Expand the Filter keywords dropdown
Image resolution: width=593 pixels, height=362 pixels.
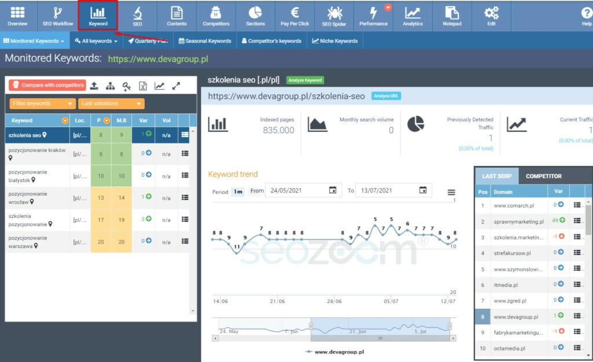42,104
